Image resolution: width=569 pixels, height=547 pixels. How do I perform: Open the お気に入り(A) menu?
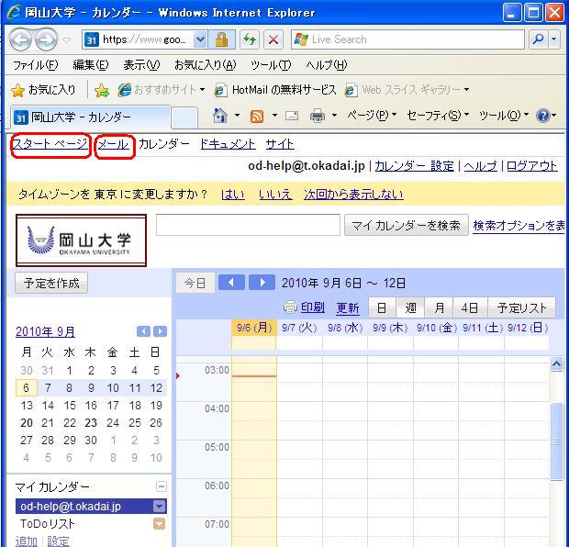[x=206, y=65]
